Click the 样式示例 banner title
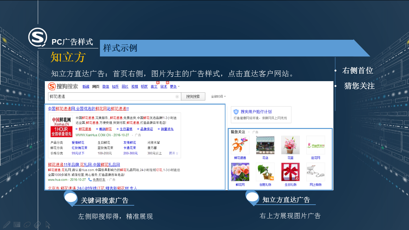 [120, 48]
